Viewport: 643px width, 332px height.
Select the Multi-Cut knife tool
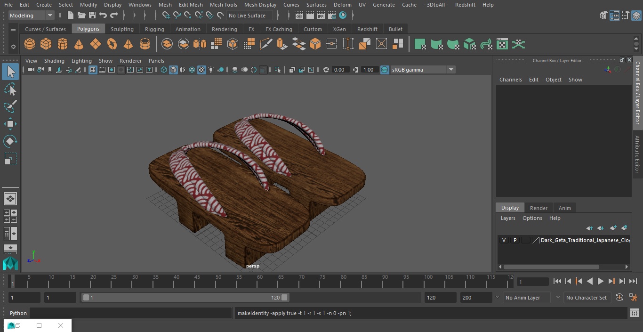[265, 44]
